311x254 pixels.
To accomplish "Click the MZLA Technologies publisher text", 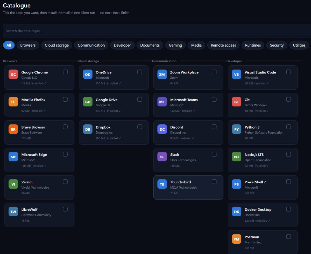I will click(x=183, y=188).
